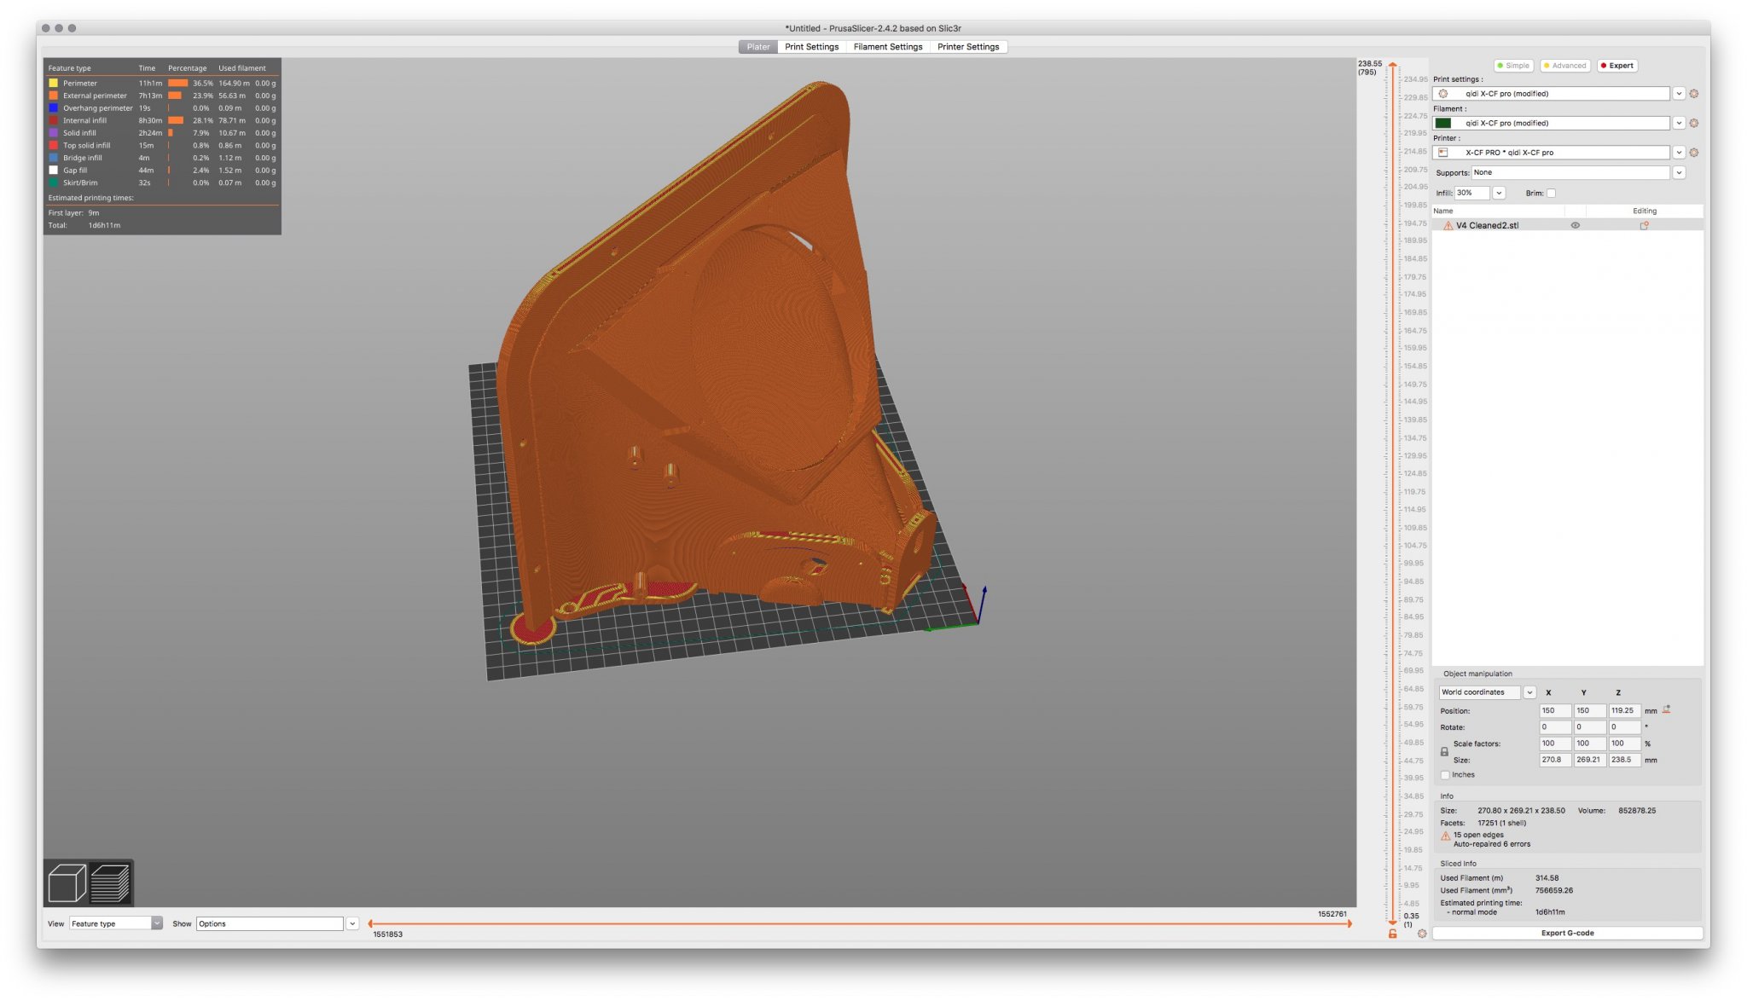The height and width of the screenshot is (1001, 1747).
Task: Expand the Printer preset dropdown
Action: click(x=1679, y=153)
